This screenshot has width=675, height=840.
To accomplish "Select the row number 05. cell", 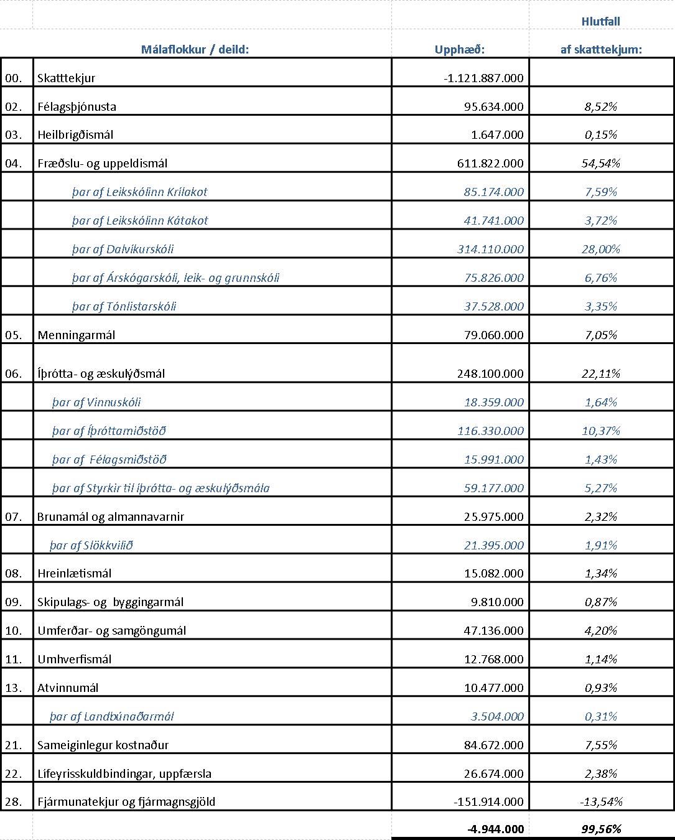I will coord(14,335).
